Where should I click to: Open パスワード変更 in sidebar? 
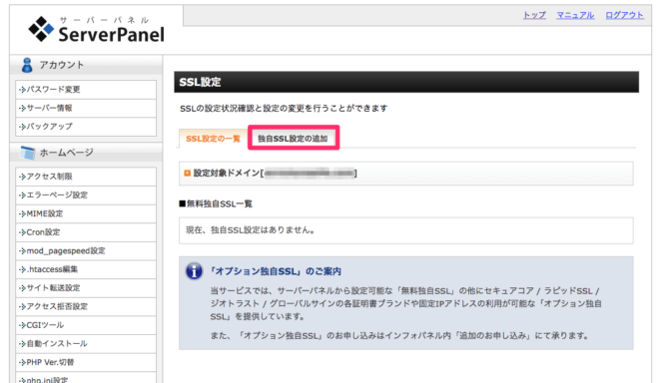click(86, 90)
